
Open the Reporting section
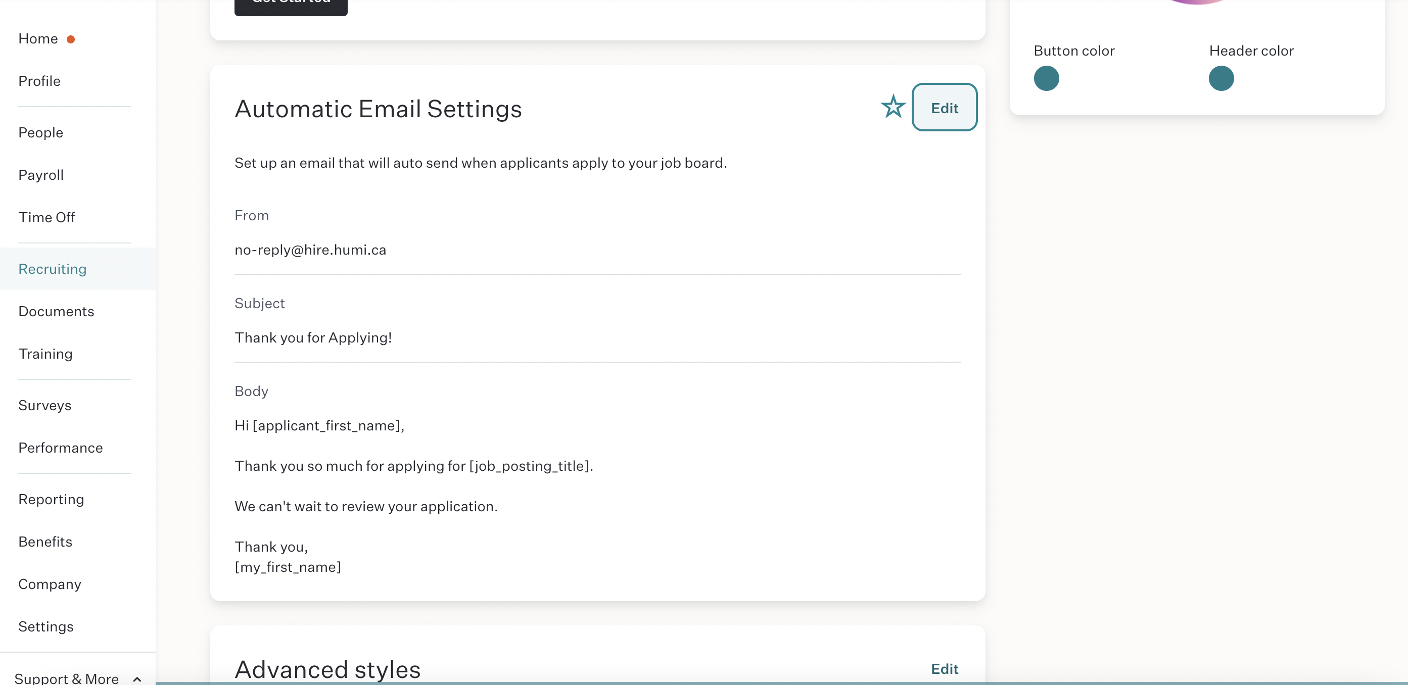pos(51,499)
